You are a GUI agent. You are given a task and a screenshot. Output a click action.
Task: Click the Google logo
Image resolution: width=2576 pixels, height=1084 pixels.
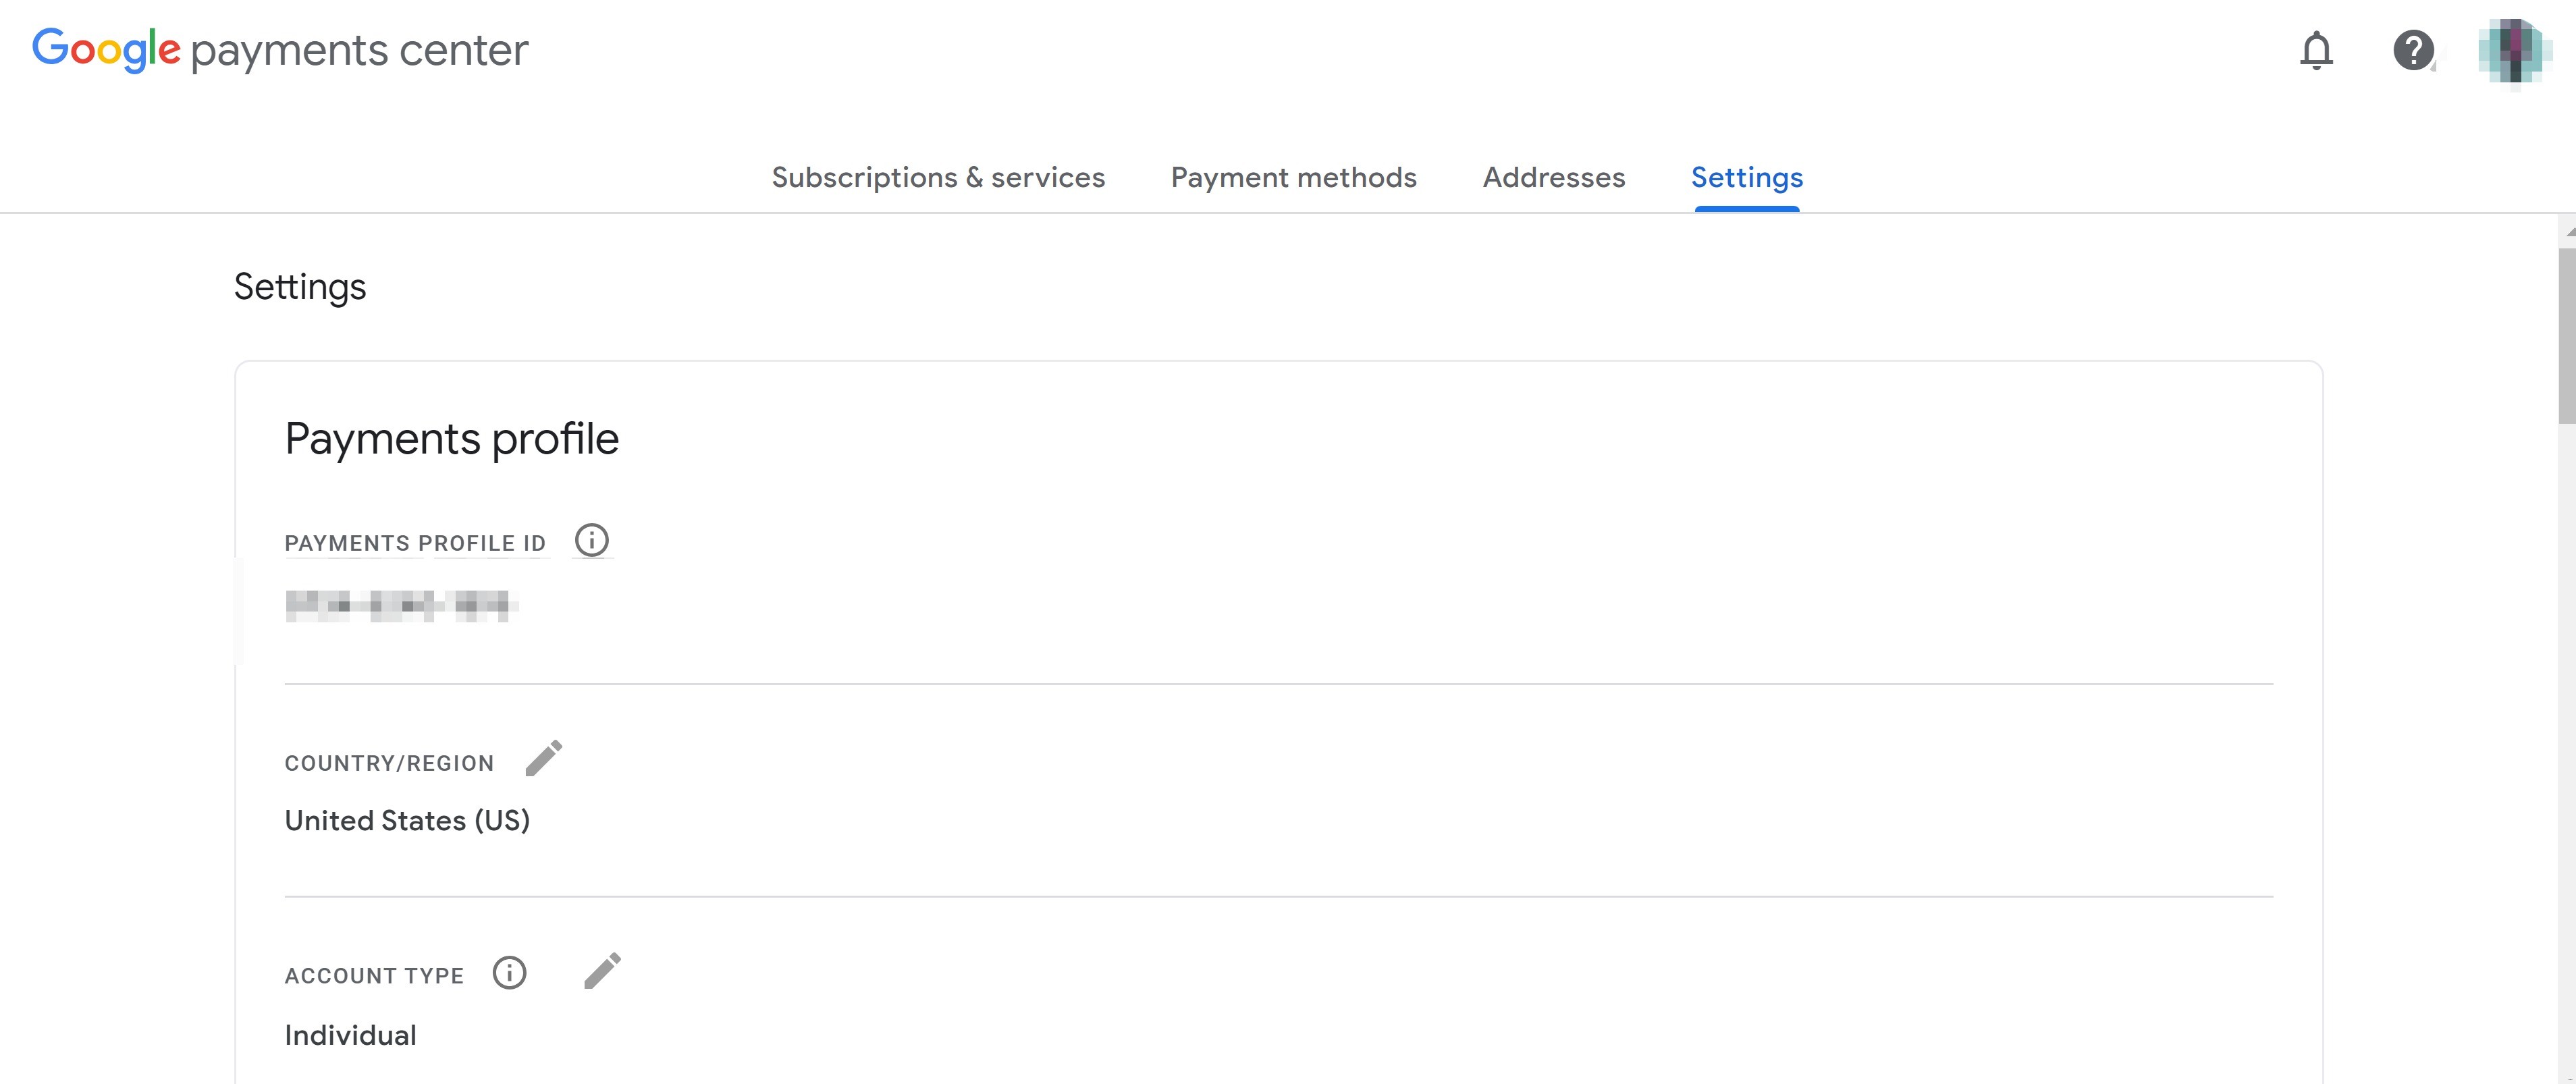pyautogui.click(x=106, y=50)
